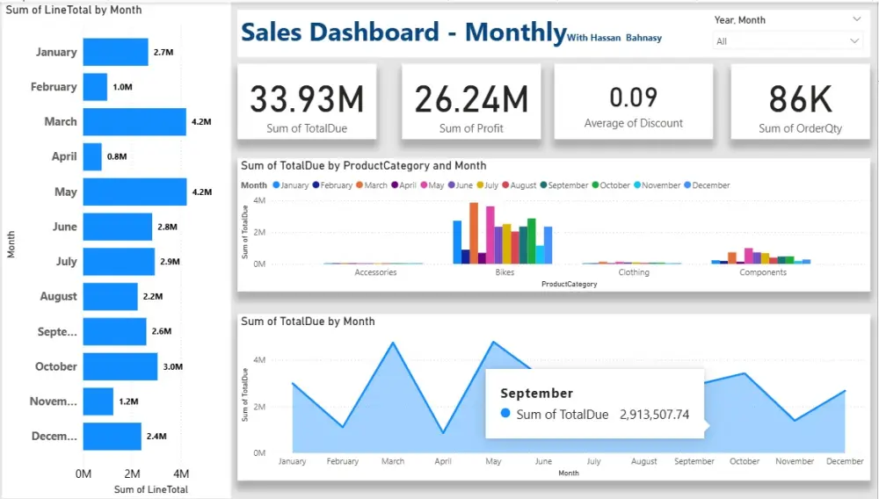Click the October label on area chart axis
The width and height of the screenshot is (879, 499).
(745, 461)
